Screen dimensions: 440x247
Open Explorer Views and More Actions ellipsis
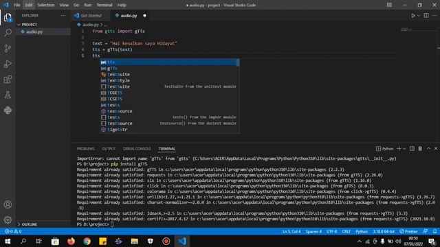pyautogui.click(x=63, y=16)
